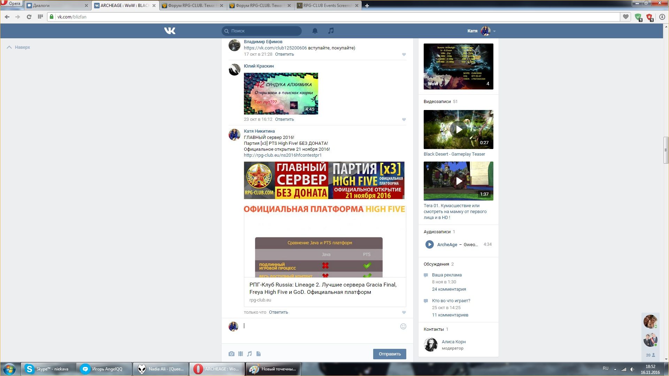669x376 pixels.
Task: Go back with browser back arrow
Action: 7,17
